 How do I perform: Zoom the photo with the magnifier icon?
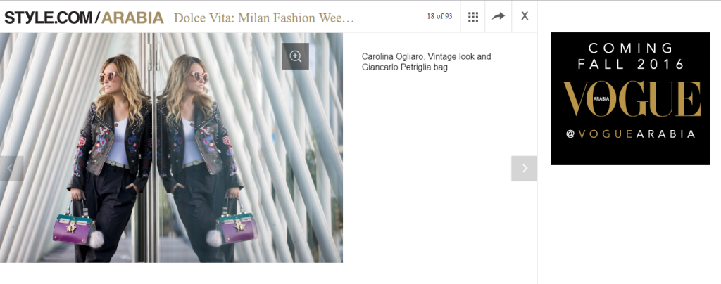295,56
